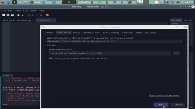
Task: Click teal gear launcher icon in taskbar
Action: (x=43, y=2)
